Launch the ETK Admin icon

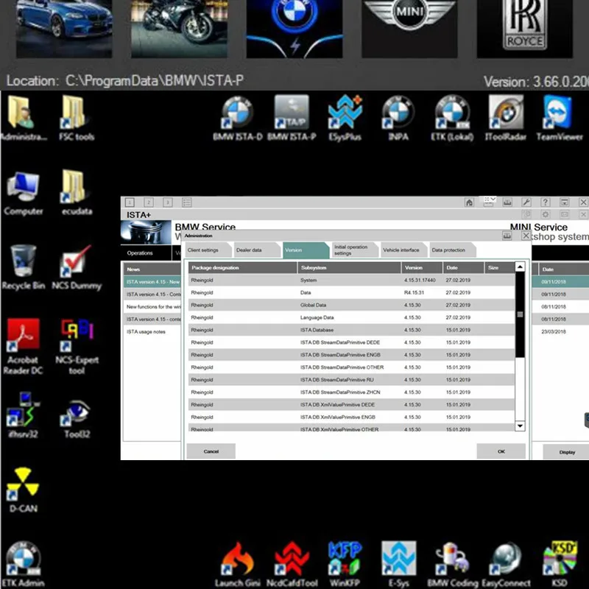[x=24, y=564]
